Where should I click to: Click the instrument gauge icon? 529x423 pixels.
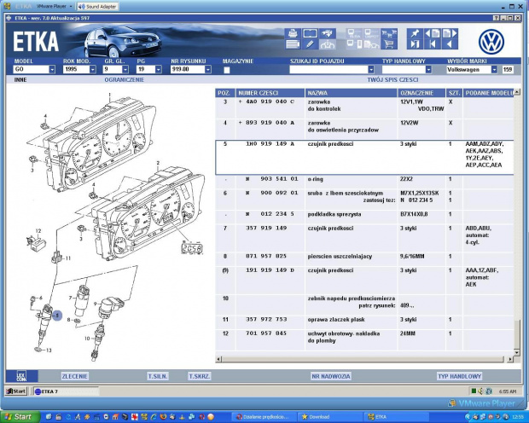coord(328,44)
